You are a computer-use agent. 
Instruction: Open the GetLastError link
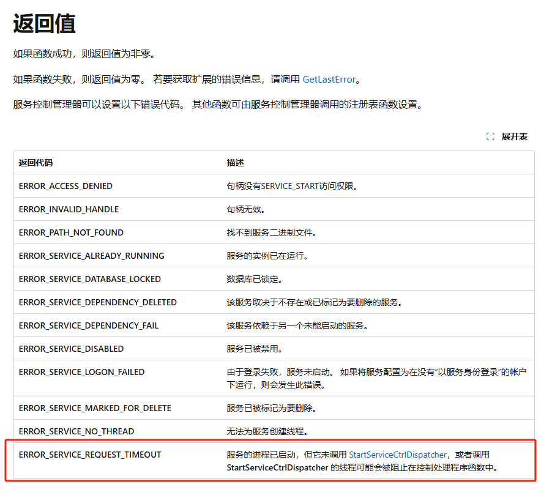pos(329,80)
